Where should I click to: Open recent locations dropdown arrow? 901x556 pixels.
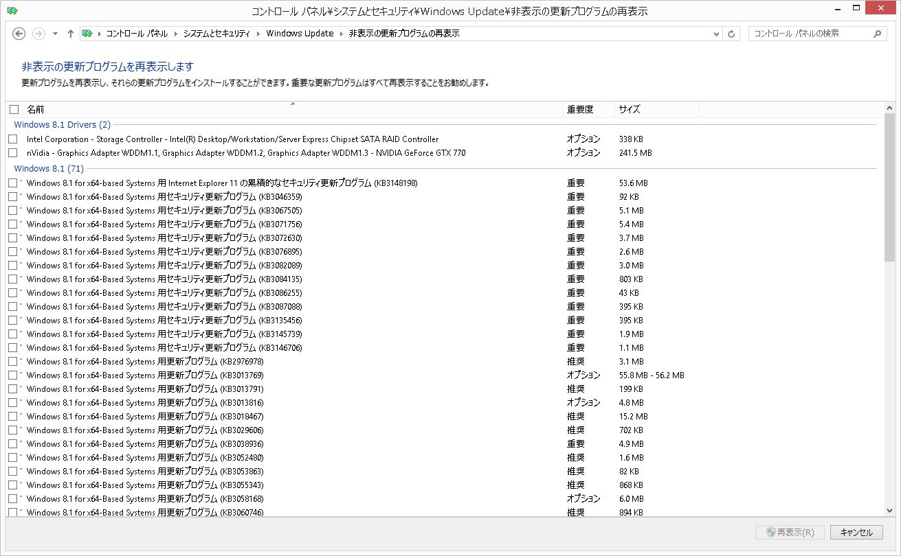point(56,34)
